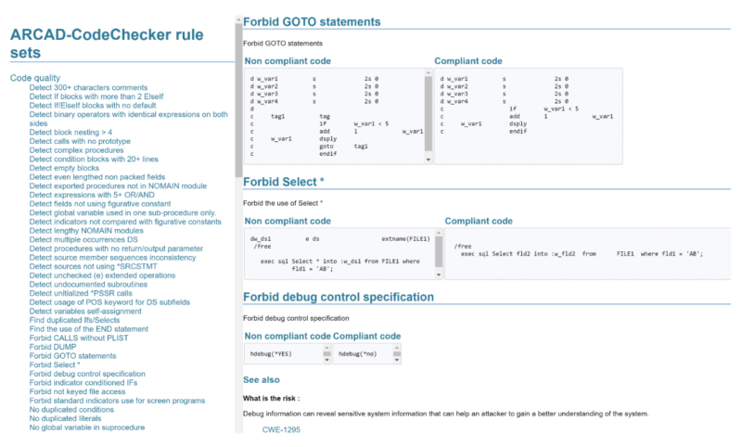Open 'Detect indicators not compared with figurative constants'
The height and width of the screenshot is (447, 742).
coord(125,222)
